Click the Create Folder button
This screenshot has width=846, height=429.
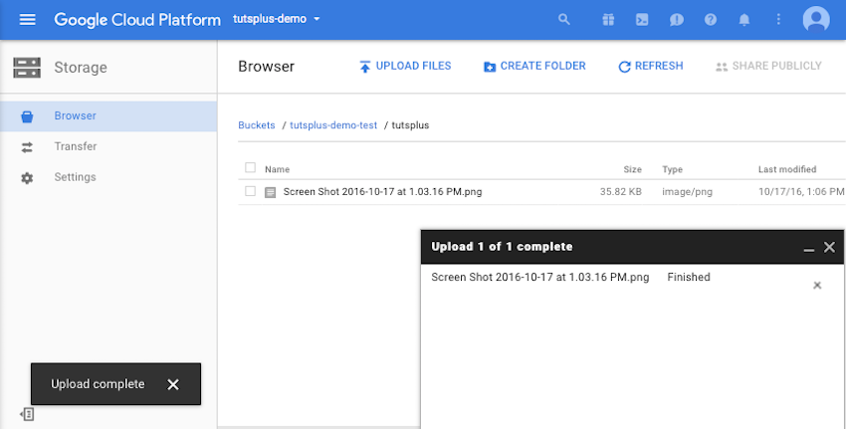click(x=534, y=67)
